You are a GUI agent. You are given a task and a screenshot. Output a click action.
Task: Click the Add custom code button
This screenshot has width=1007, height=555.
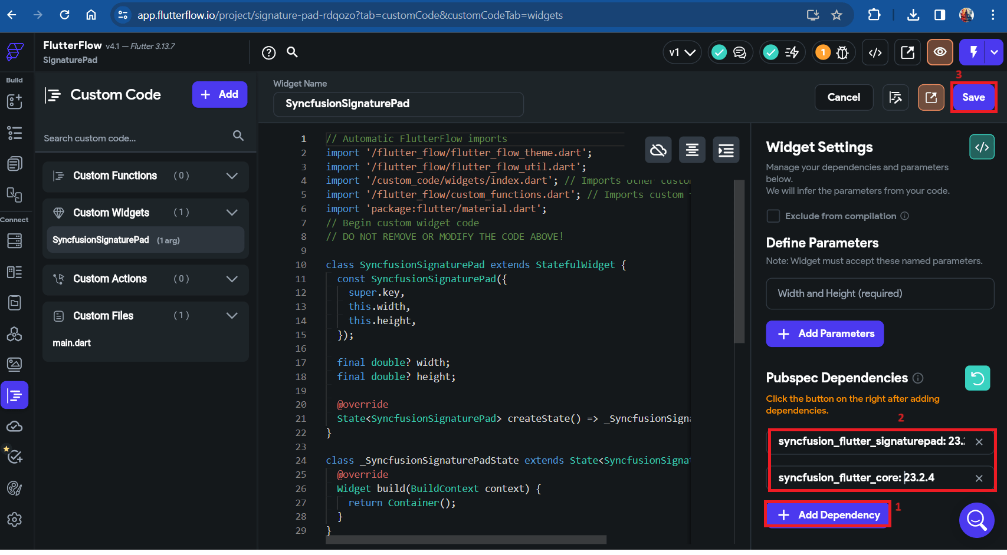click(219, 95)
